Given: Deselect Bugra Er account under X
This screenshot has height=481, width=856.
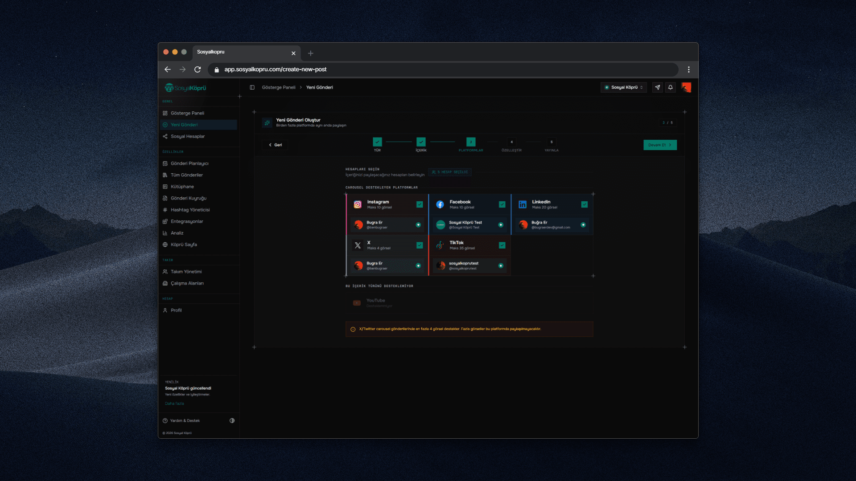Looking at the screenshot, I should (x=418, y=266).
